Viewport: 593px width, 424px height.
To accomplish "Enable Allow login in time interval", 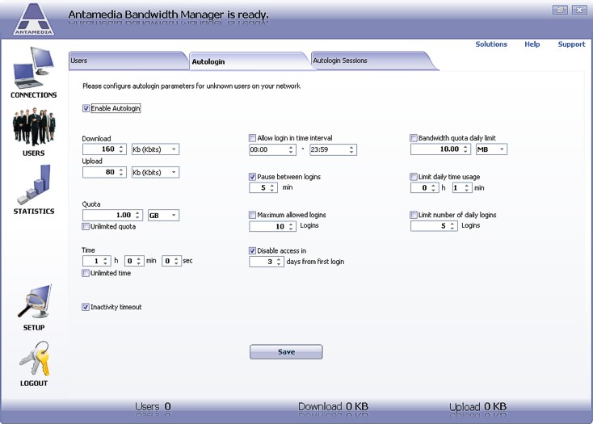I will pyautogui.click(x=252, y=138).
